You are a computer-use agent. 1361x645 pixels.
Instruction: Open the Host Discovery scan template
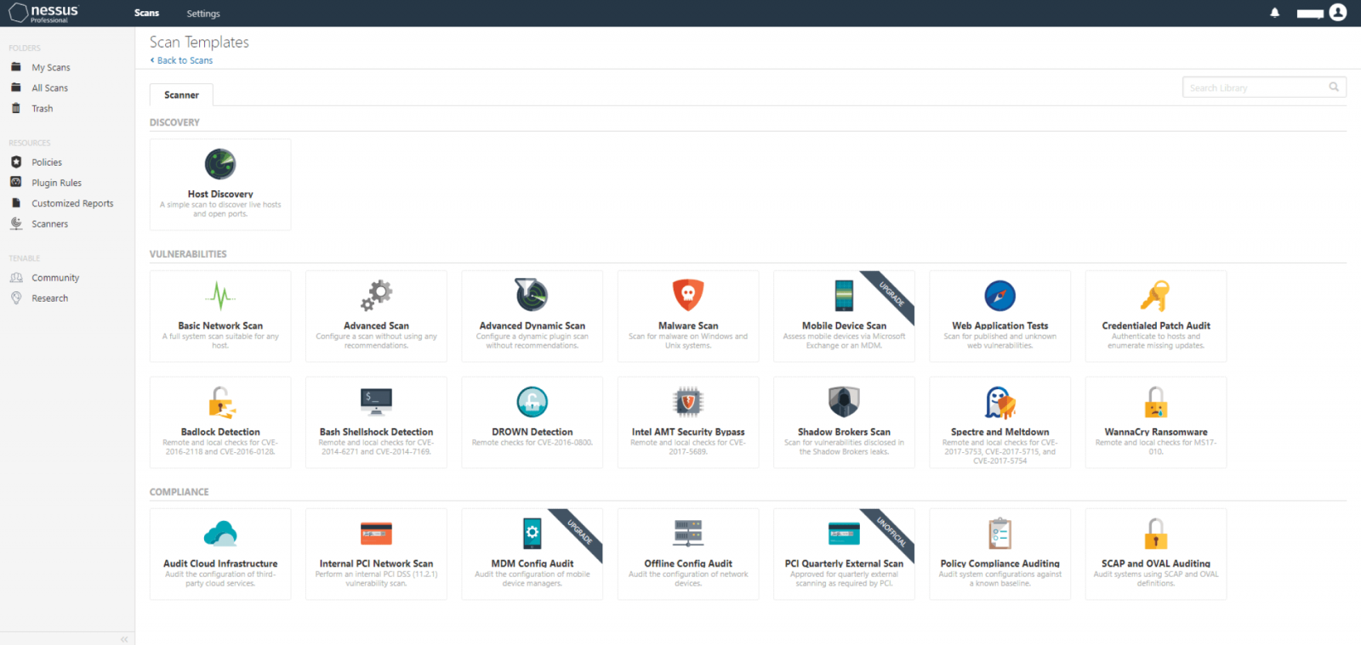(220, 184)
